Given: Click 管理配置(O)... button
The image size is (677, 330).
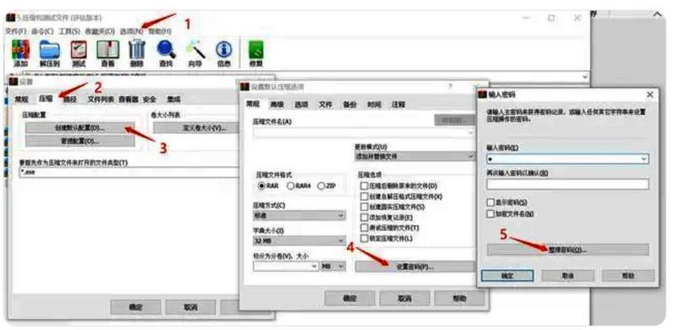Looking at the screenshot, I should (x=80, y=140).
